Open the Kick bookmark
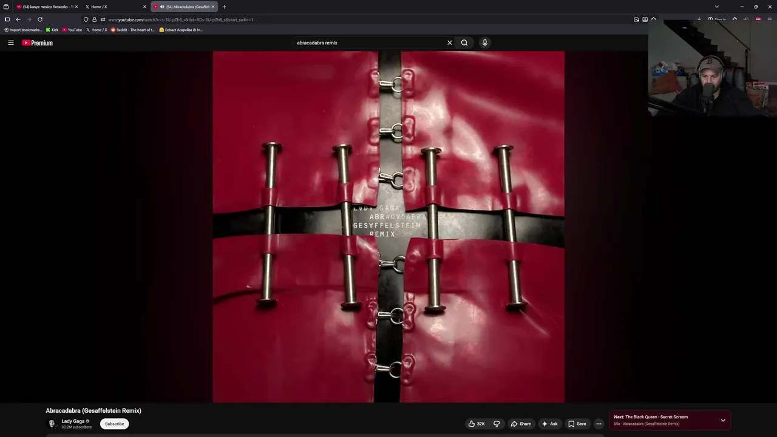 pos(52,30)
